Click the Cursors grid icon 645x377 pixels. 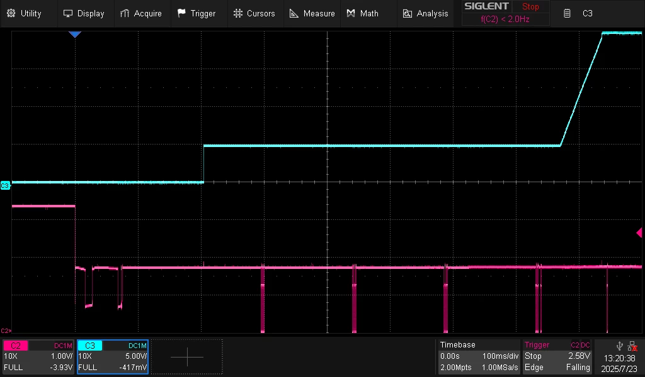click(237, 13)
